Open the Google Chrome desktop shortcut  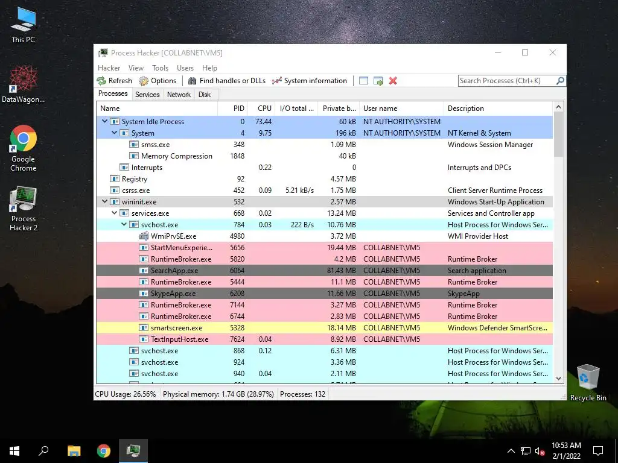click(24, 148)
